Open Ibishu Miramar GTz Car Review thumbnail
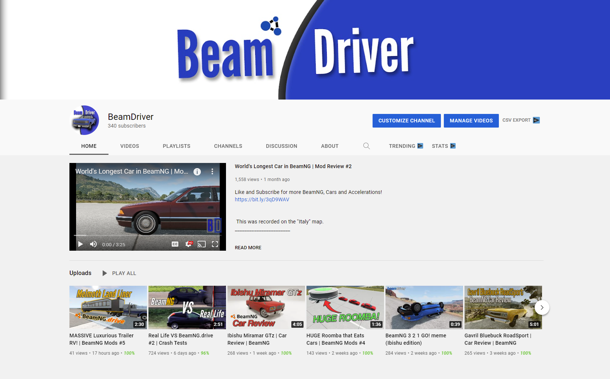The height and width of the screenshot is (379, 610). (266, 307)
